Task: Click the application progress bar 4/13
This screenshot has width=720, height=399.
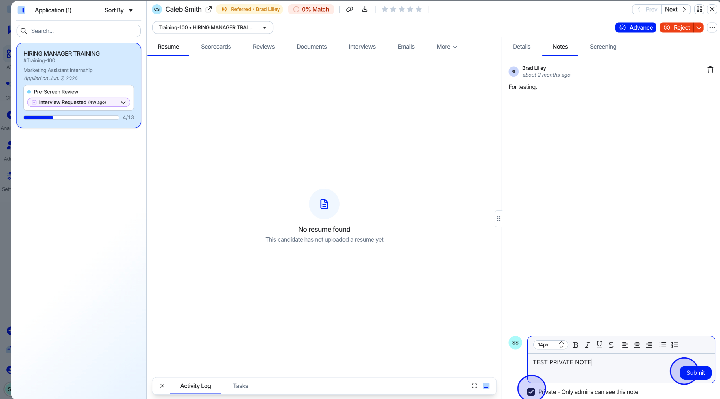Action: (x=71, y=117)
